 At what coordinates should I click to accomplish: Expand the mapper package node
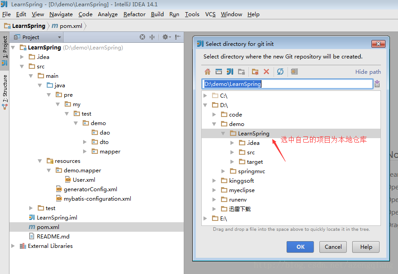pos(85,152)
